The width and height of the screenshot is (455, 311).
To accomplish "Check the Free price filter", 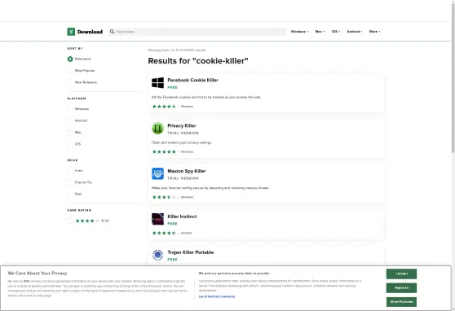I will click(70, 171).
